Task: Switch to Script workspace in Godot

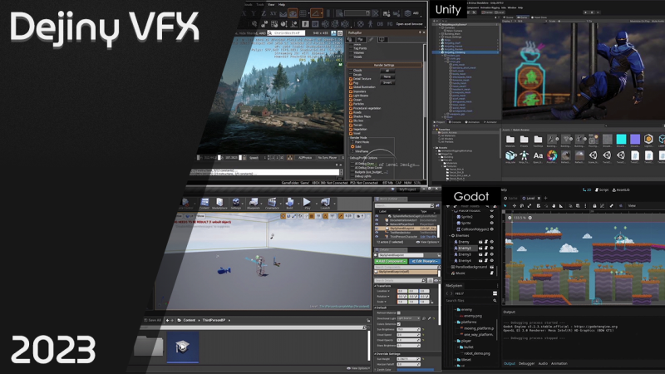Action: tap(602, 190)
